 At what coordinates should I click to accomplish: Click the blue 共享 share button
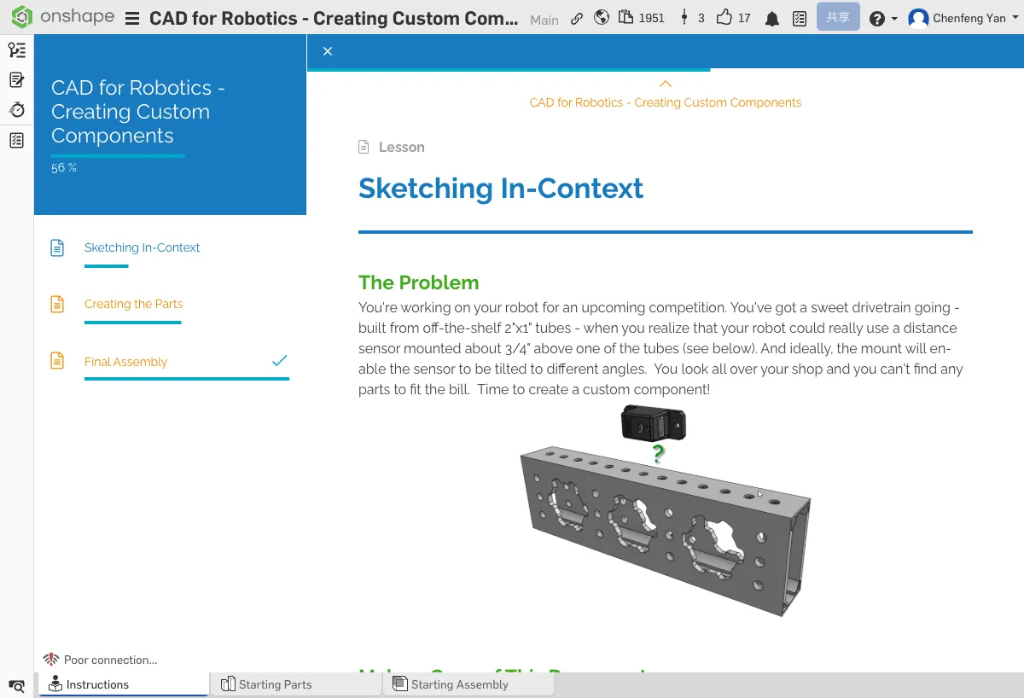[x=837, y=17]
